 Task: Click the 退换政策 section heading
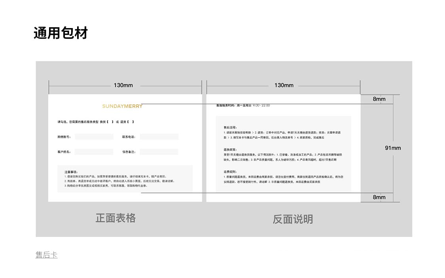[x=230, y=150]
